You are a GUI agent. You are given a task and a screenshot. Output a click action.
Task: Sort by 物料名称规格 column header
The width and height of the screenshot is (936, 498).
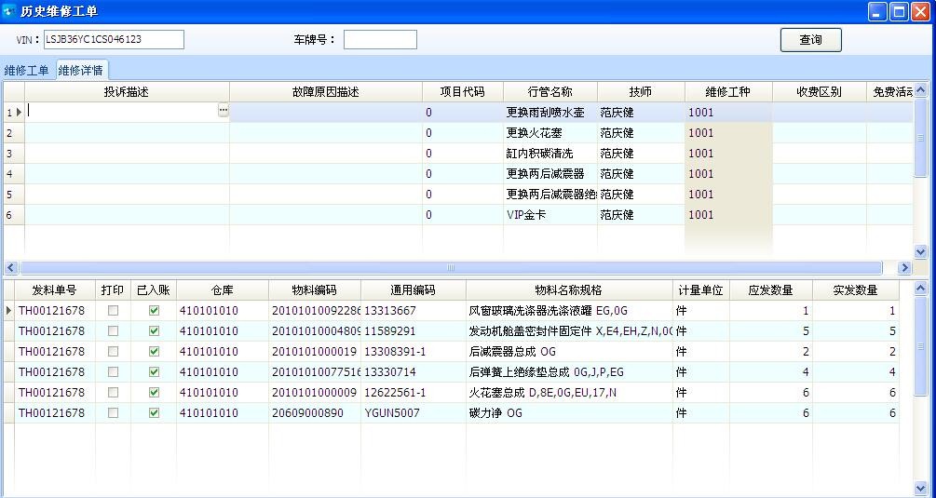568,289
